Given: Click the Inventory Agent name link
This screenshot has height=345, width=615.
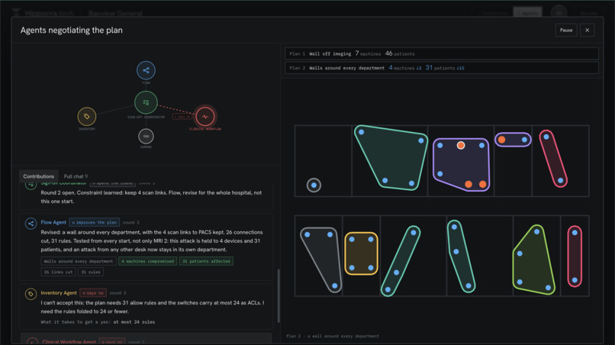Looking at the screenshot, I should pos(59,293).
